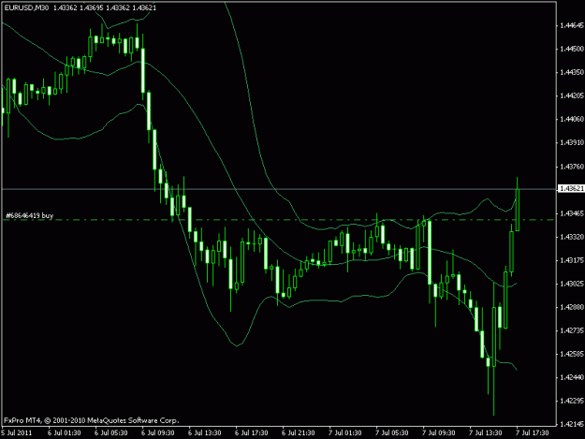585x439 pixels.
Task: Click price scale label 1.43465
Action: 572,213
